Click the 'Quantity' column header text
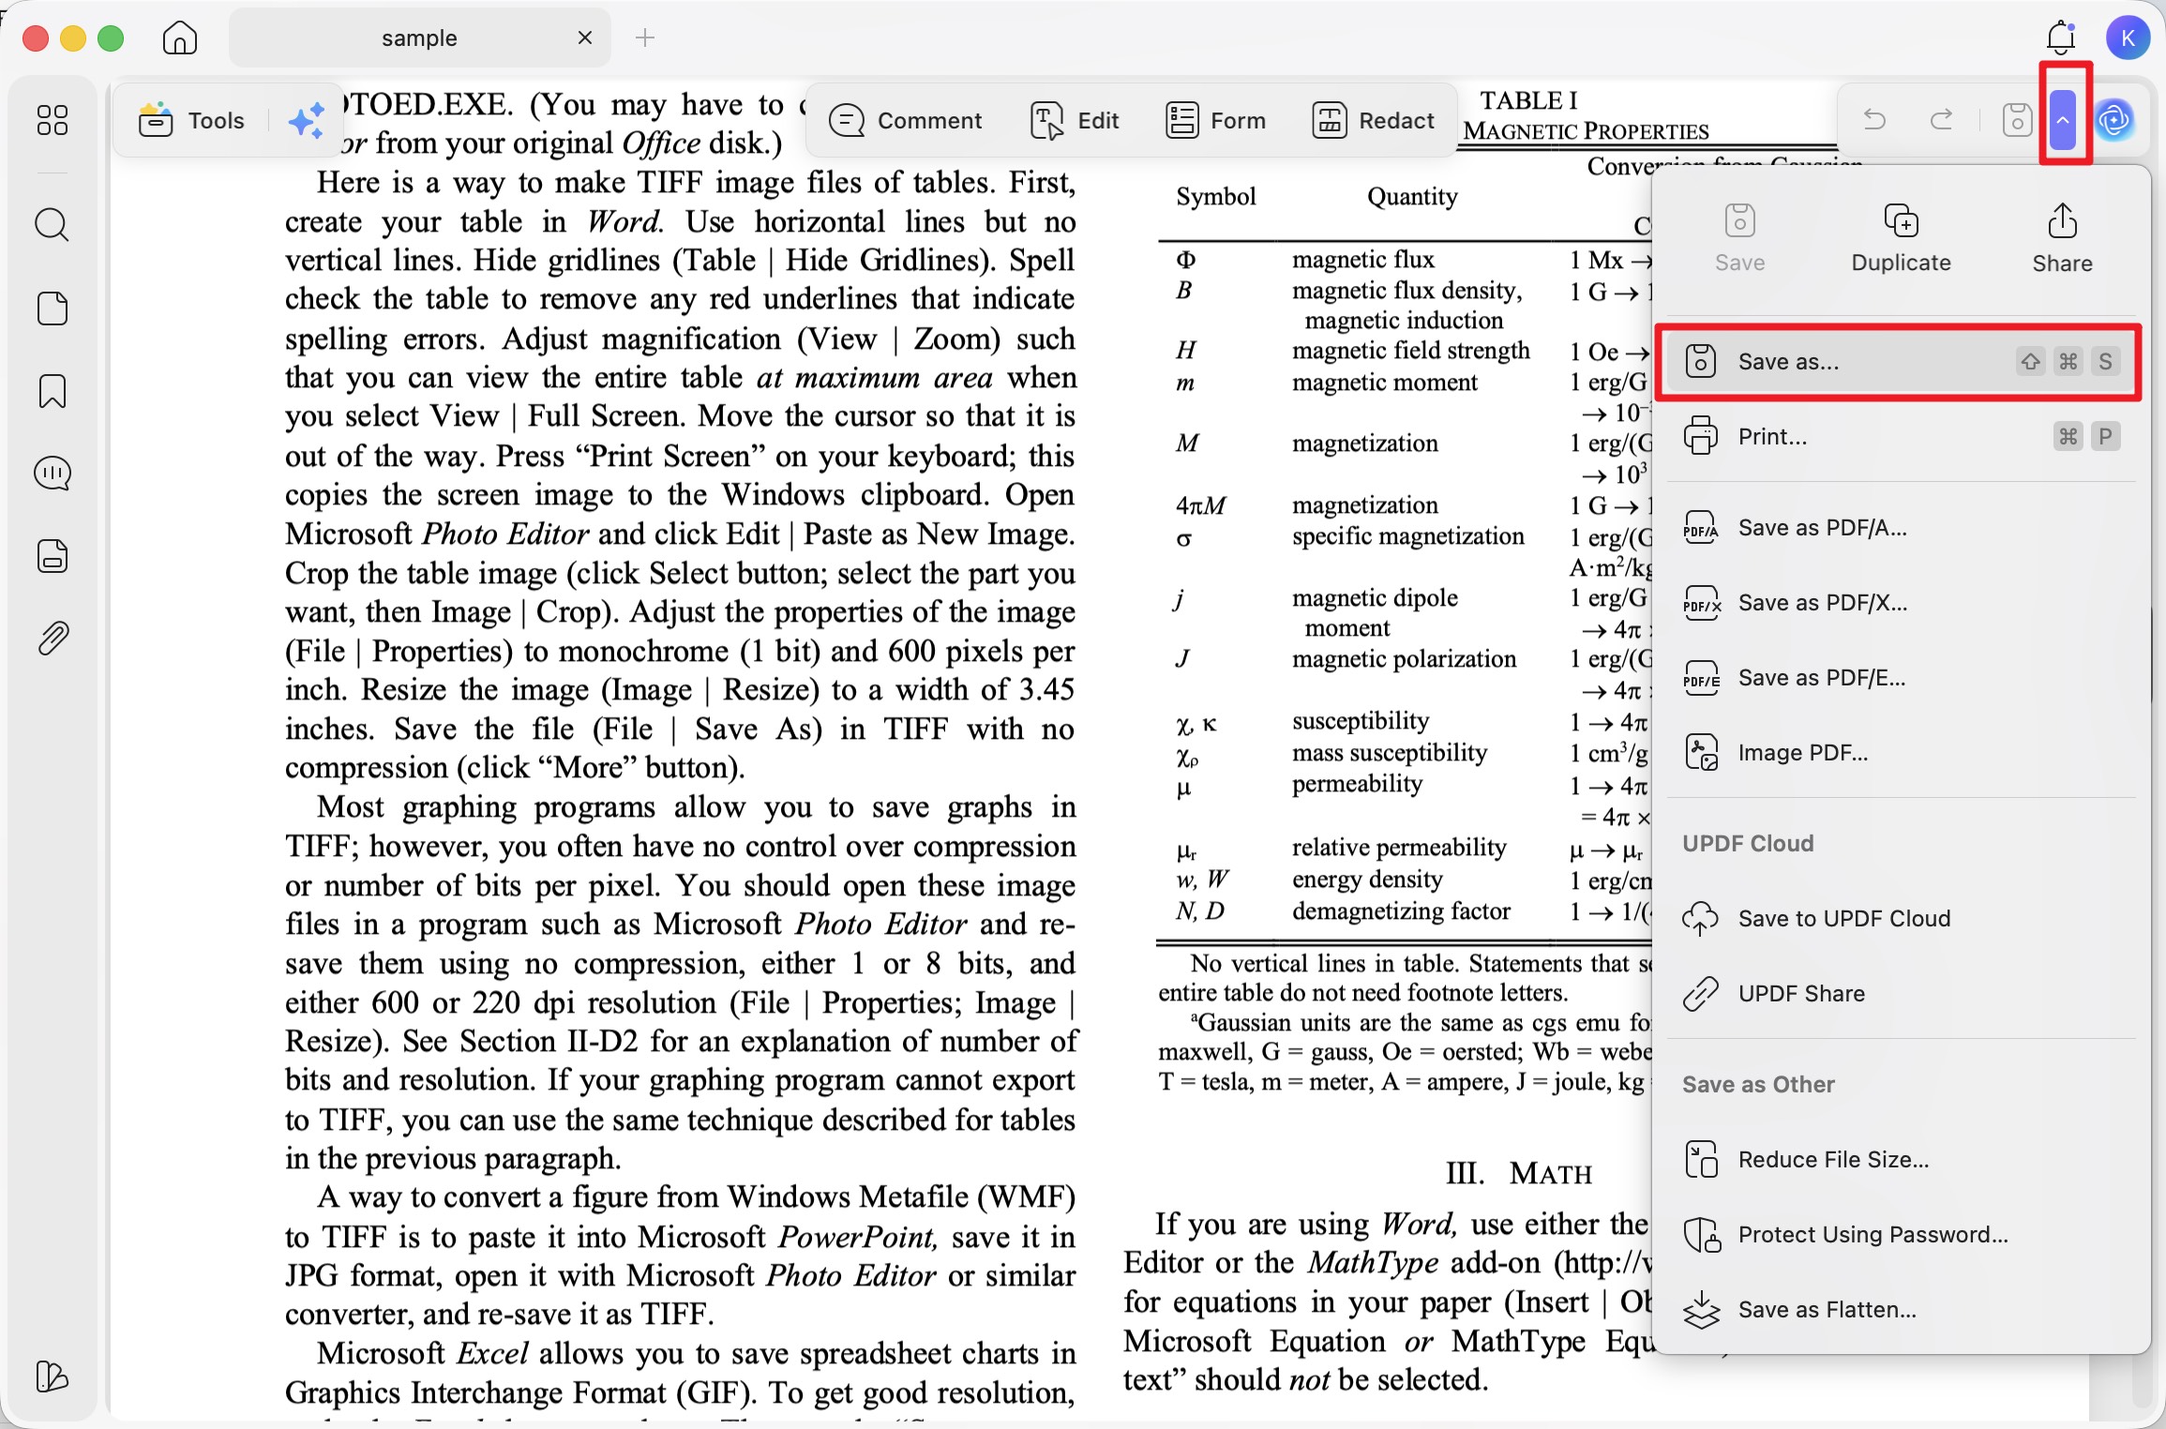Image resolution: width=2166 pixels, height=1429 pixels. coord(1412,197)
